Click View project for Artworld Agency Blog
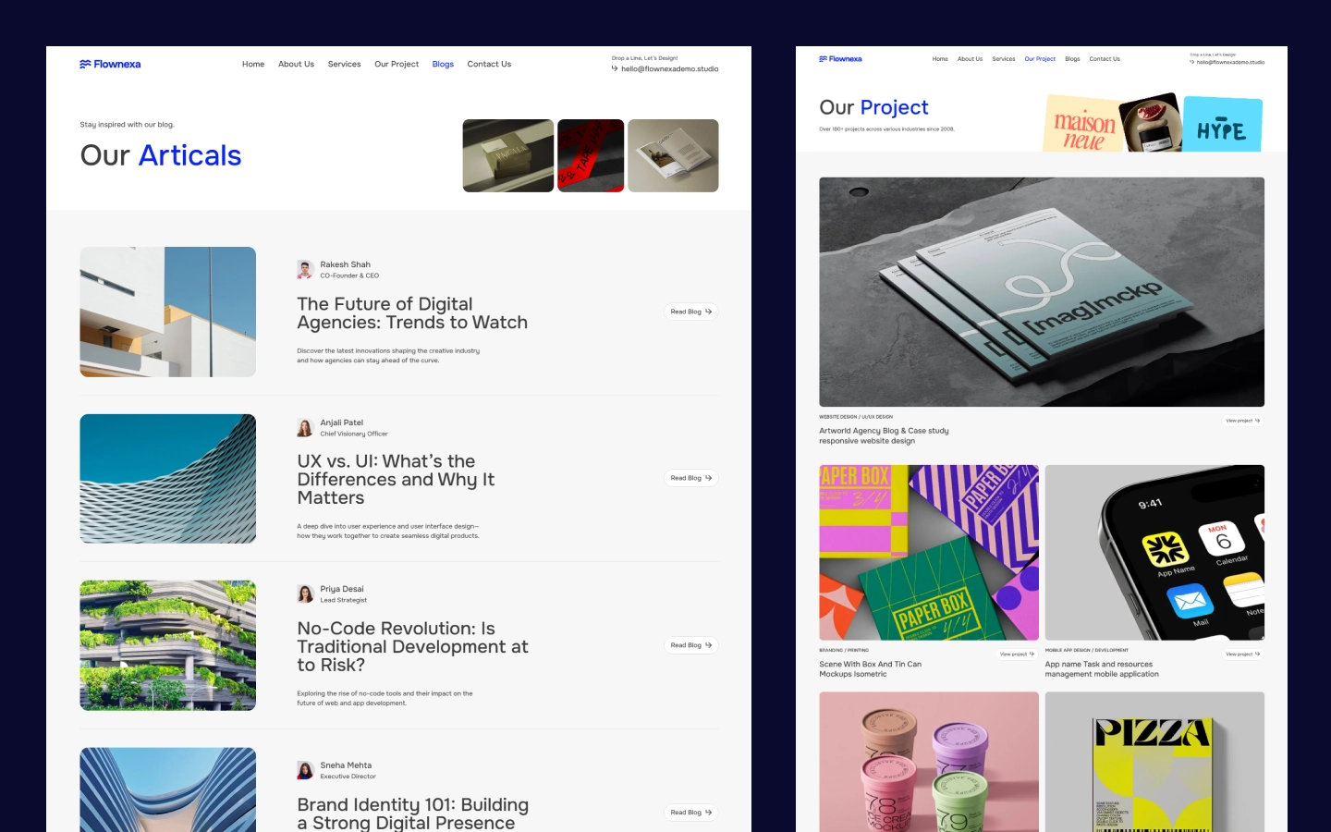This screenshot has width=1331, height=832. [1242, 421]
